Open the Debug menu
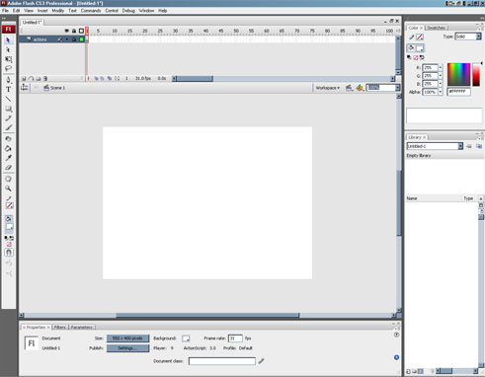485x377 pixels. pyautogui.click(x=128, y=11)
